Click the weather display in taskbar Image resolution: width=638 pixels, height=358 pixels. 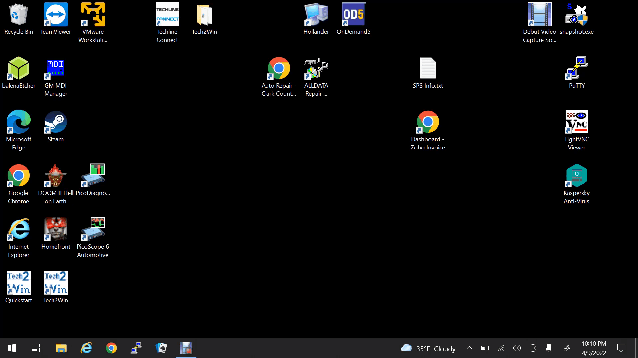click(427, 348)
